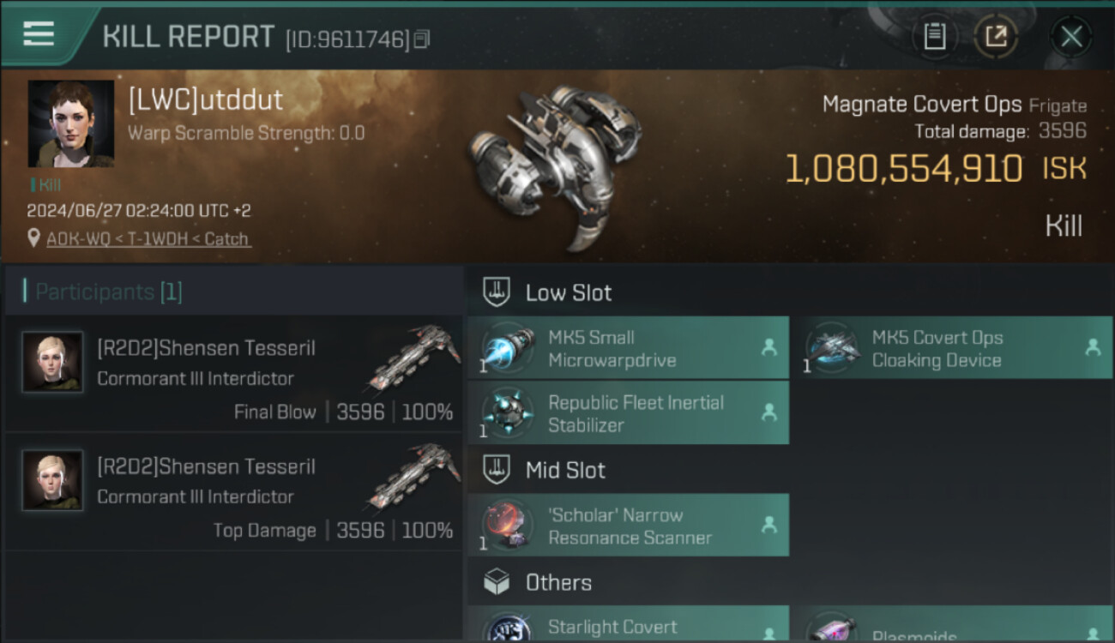Open Final Blow pilot Shensen Tesseril's portrait
Image resolution: width=1115 pixels, height=643 pixels.
pos(52,362)
